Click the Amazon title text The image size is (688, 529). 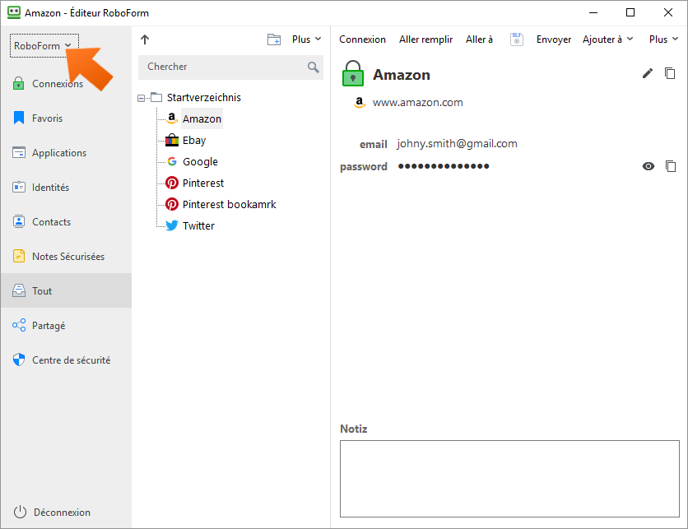click(402, 75)
